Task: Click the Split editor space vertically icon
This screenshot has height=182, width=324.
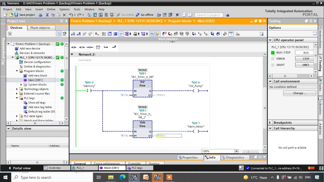Action: [x=190, y=15]
